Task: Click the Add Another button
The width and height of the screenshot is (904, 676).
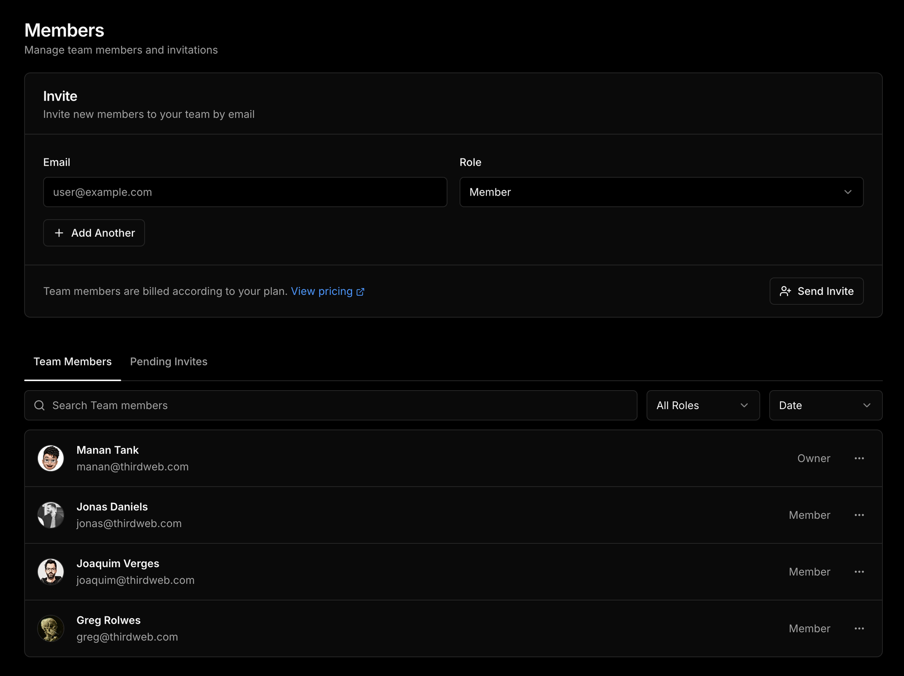Action: [94, 233]
